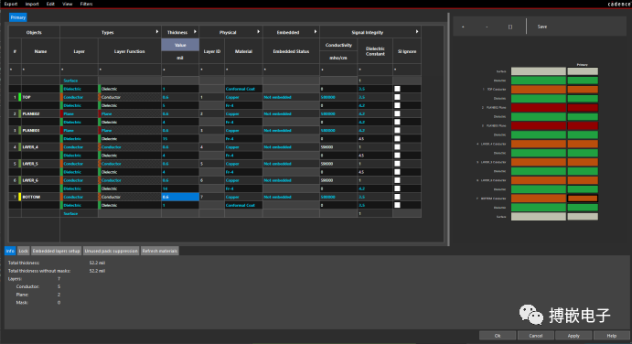Viewport: 632px width, 344px height.
Task: Click the Apply button
Action: (x=573, y=336)
